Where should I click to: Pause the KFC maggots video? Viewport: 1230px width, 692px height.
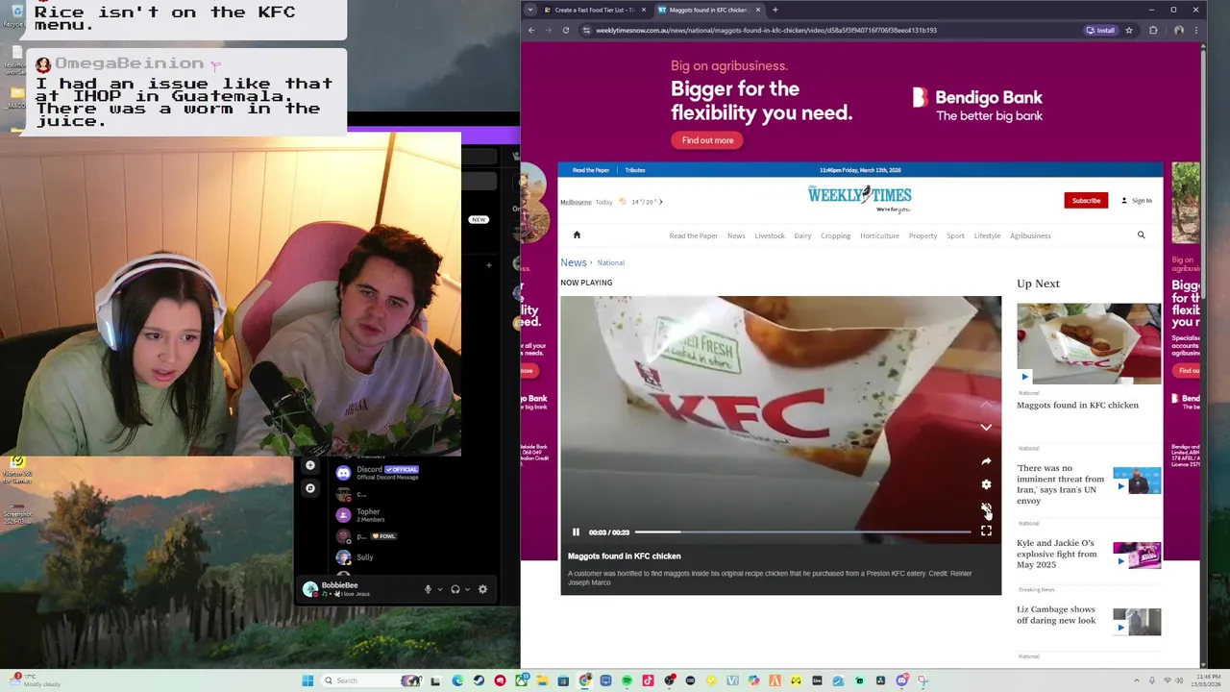(x=576, y=531)
